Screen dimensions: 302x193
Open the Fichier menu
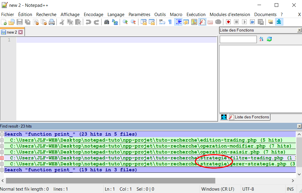(x=8, y=15)
